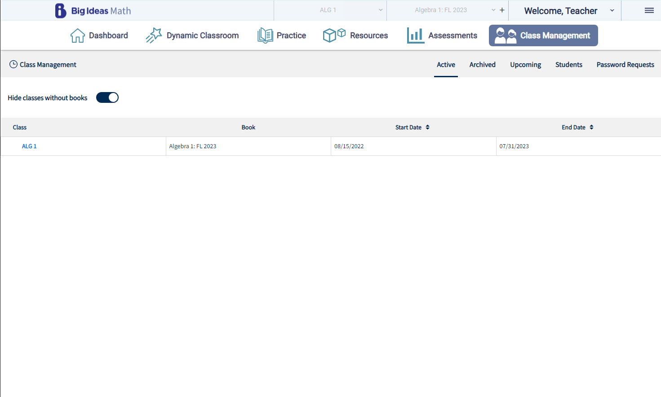Open the Welcome, Teacher account dropdown
Image resolution: width=661 pixels, height=397 pixels.
[565, 10]
